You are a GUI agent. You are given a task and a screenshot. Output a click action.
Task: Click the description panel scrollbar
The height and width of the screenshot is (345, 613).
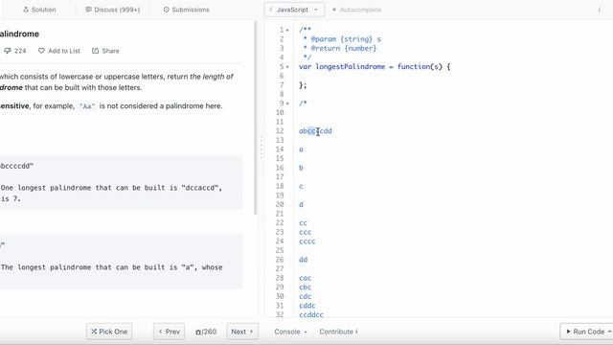256,117
